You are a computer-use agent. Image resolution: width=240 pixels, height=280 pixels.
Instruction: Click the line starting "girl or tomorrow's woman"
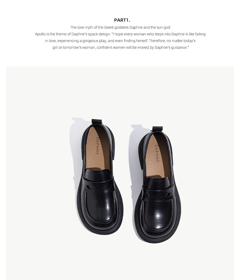point(121,47)
